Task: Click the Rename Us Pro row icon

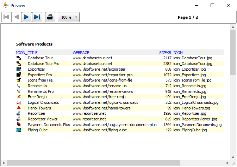Action: pos(19,91)
